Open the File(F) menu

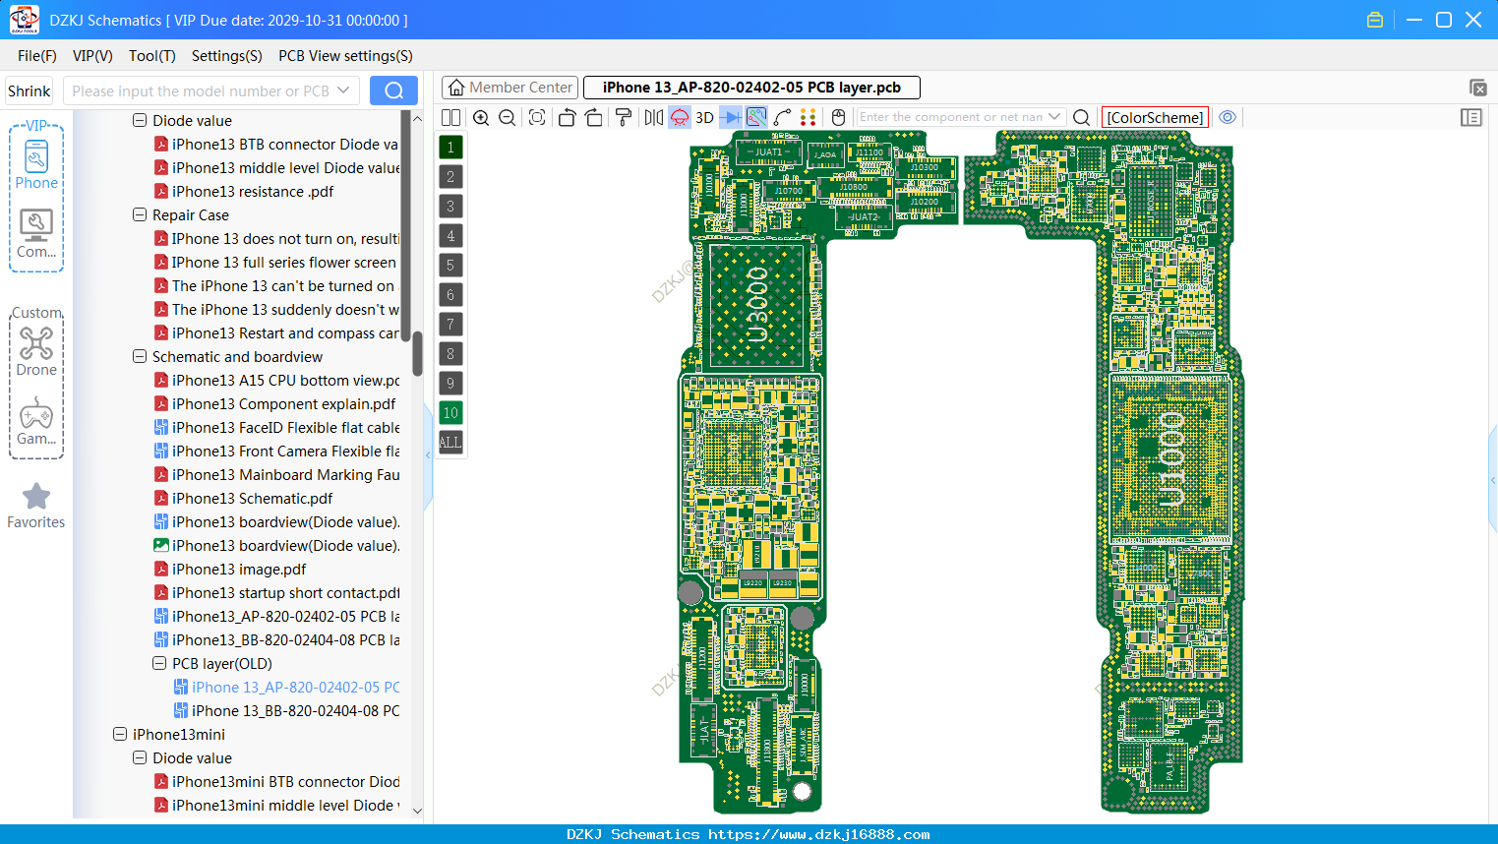point(37,56)
